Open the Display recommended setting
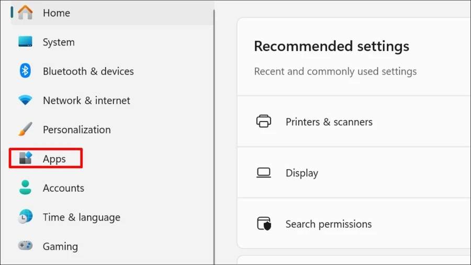Image resolution: width=471 pixels, height=265 pixels. tap(354, 172)
